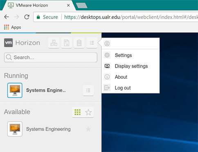The height and width of the screenshot is (152, 198).
Task: Select About from the menu
Action: (130, 77)
